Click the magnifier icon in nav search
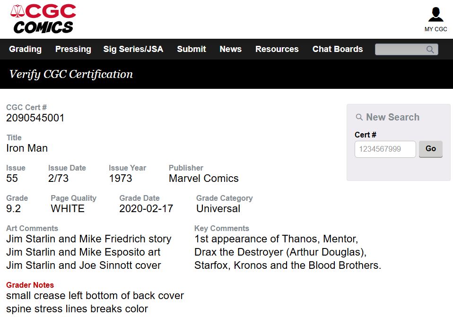The image size is (453, 317). coord(430,49)
